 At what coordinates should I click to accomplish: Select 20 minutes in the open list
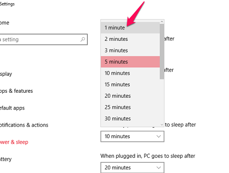[x=130, y=96]
